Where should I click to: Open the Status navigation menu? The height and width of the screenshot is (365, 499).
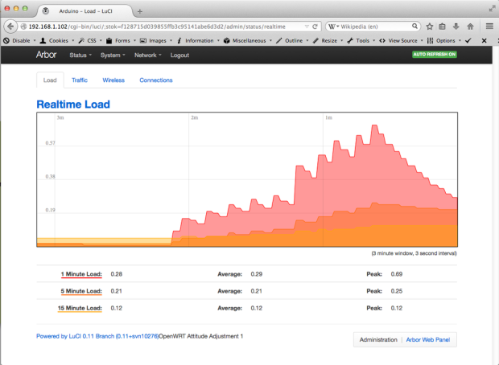coord(80,55)
